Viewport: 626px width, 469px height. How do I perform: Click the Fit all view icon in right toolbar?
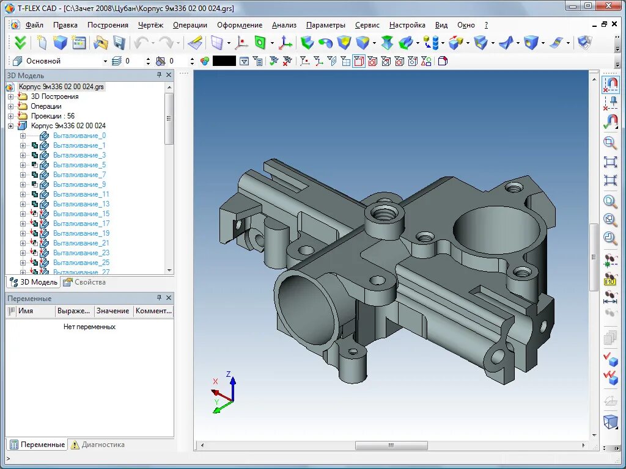(x=610, y=161)
